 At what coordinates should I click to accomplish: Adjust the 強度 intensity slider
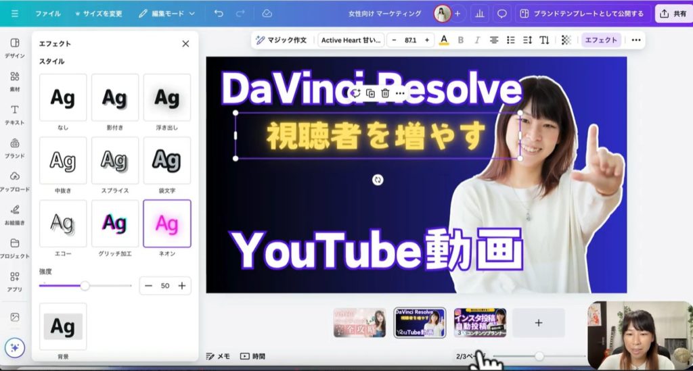85,286
